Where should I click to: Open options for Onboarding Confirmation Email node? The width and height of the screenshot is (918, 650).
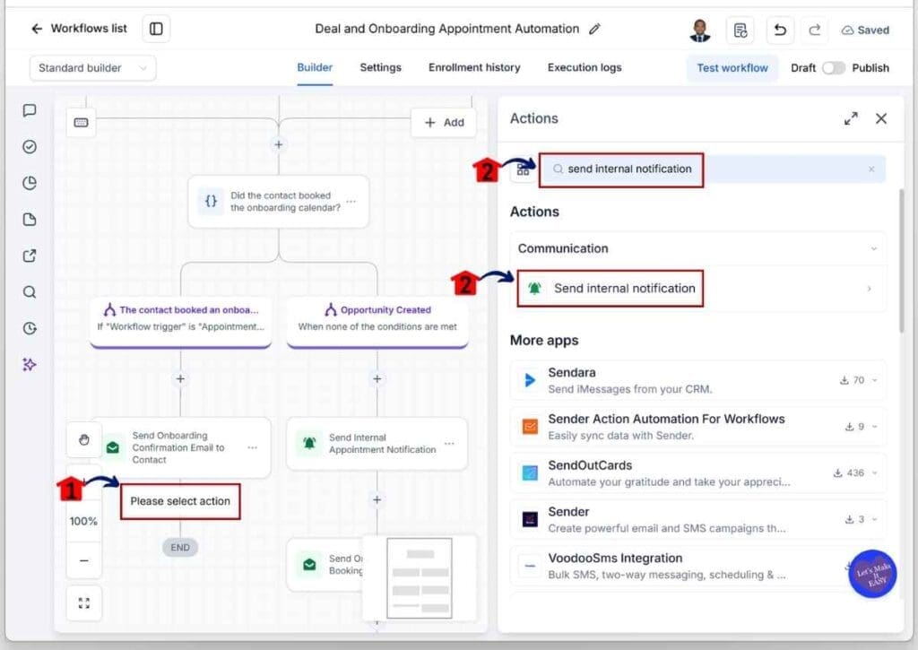(x=252, y=447)
